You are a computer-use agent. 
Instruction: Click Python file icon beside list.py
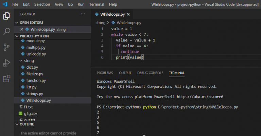[23, 87]
